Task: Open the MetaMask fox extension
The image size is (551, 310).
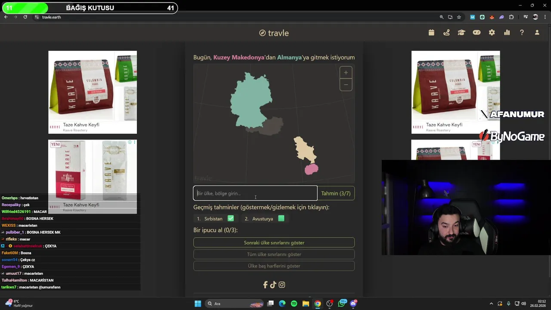Action: tap(492, 17)
